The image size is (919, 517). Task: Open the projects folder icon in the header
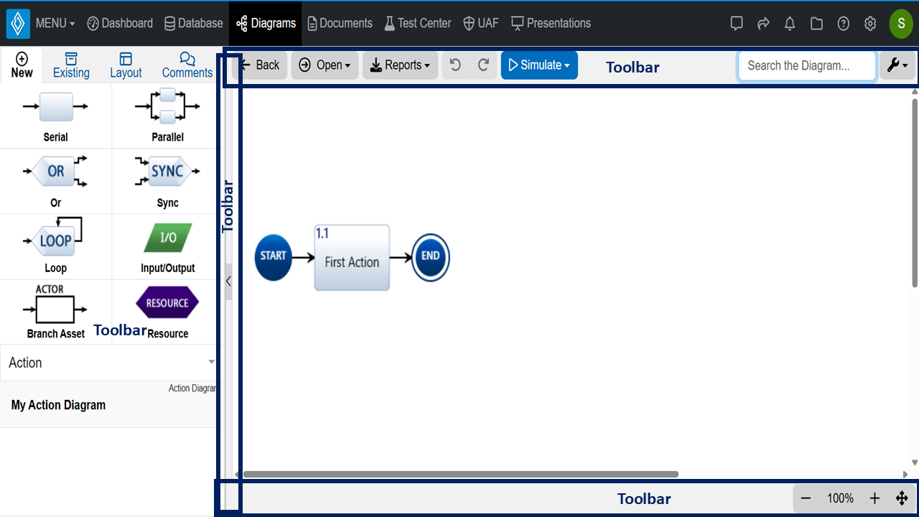pyautogui.click(x=816, y=24)
